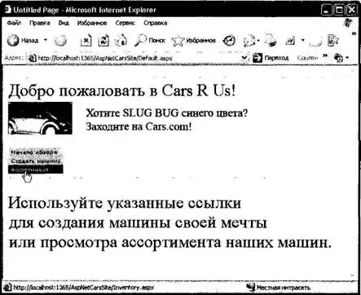Click the address bar URL field
The width and height of the screenshot is (361, 295).
[139, 58]
